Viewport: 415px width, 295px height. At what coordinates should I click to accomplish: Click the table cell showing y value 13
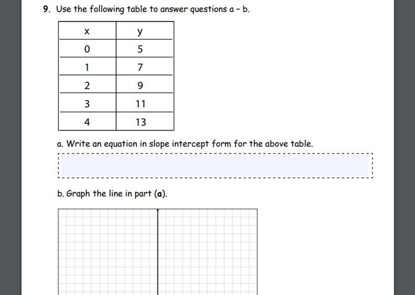click(145, 121)
